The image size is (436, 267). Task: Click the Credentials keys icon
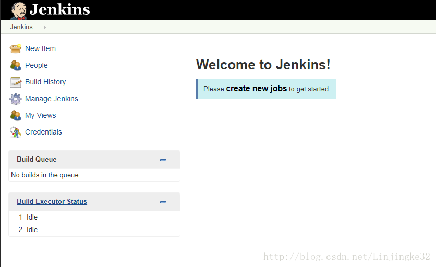pos(15,132)
